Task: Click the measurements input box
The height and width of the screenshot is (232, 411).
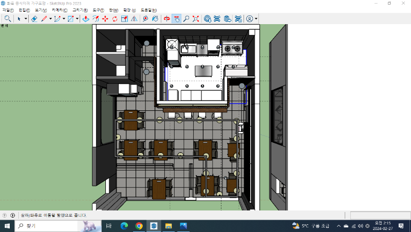Action: [380, 215]
